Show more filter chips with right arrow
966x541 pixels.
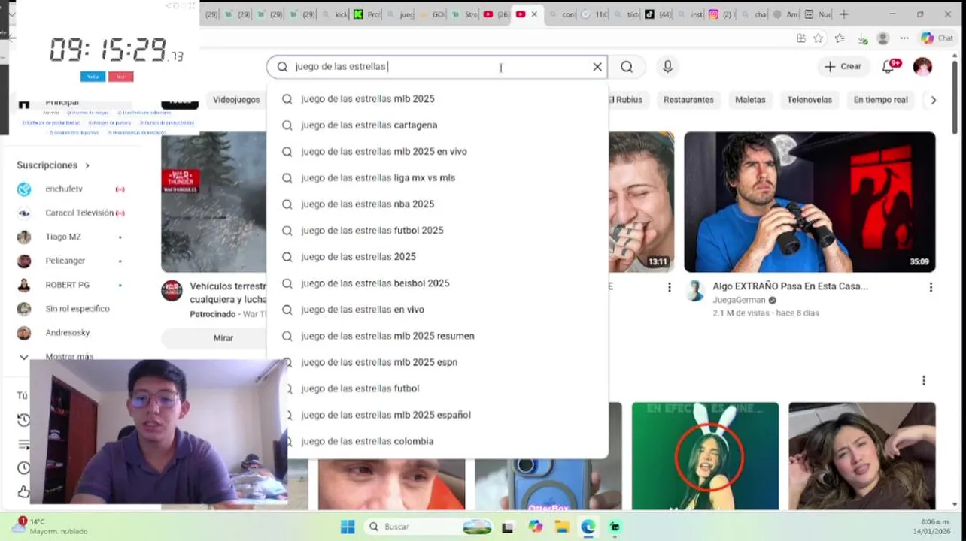point(934,100)
